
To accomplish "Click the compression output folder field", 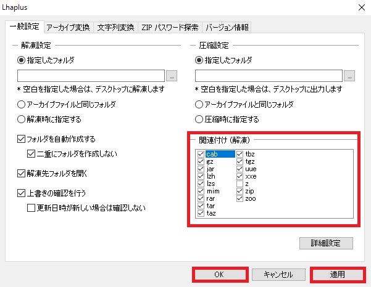I will coord(269,76).
